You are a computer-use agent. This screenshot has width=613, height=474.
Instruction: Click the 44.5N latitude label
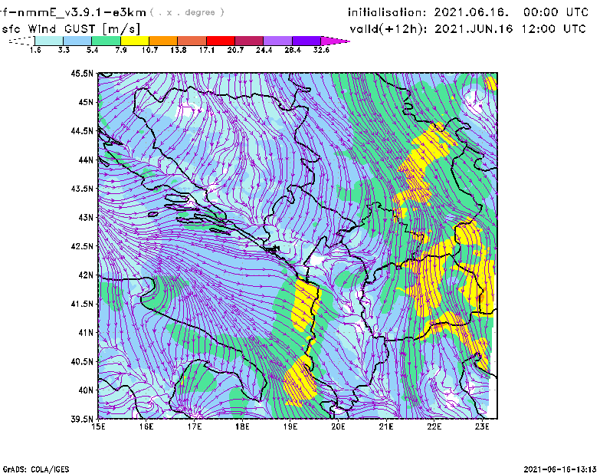coord(82,130)
